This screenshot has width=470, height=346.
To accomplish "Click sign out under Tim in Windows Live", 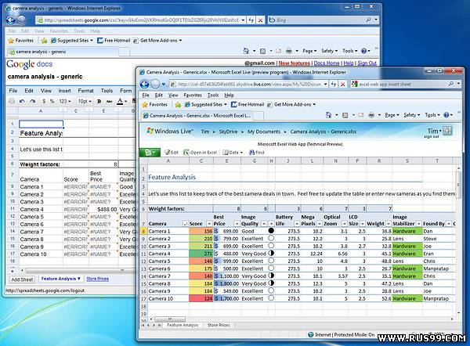I will 431,137.
